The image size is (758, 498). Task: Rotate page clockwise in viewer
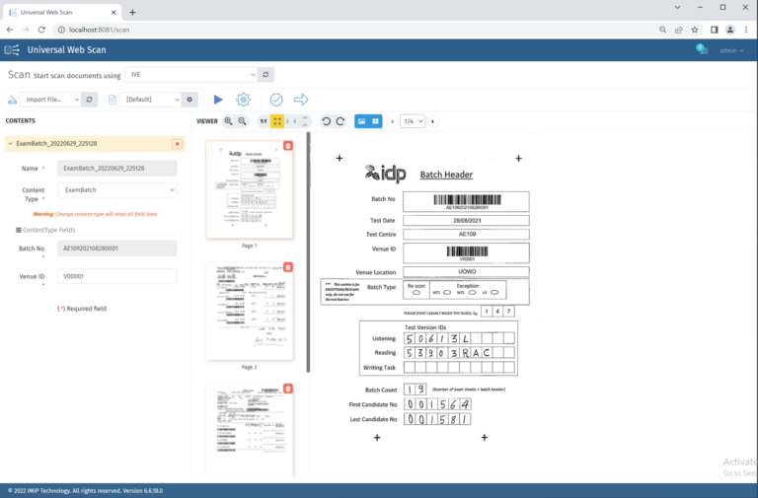click(341, 121)
